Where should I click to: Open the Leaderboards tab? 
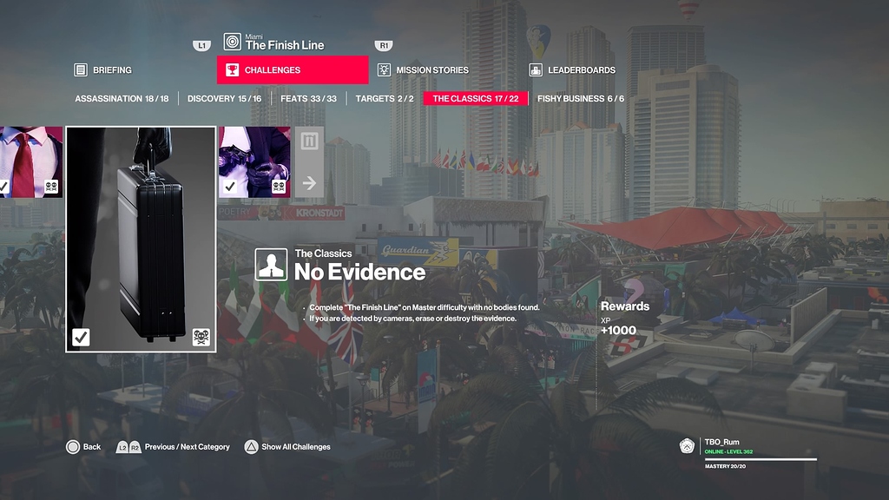572,69
